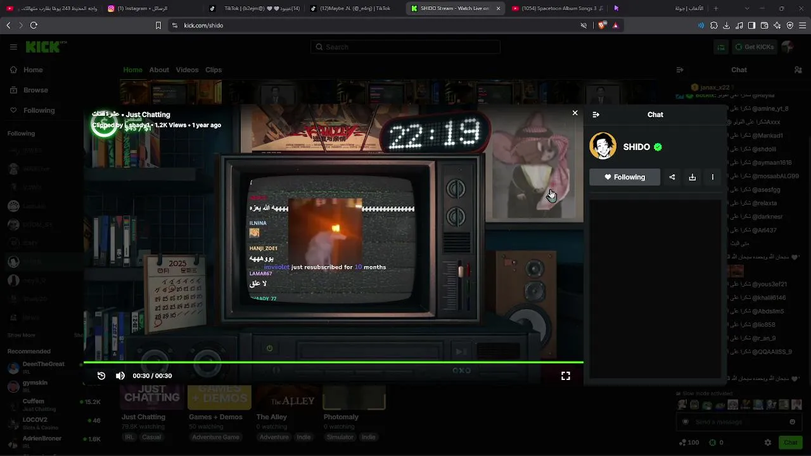
Task: Collapse the main stream chat
Action: coord(680,70)
